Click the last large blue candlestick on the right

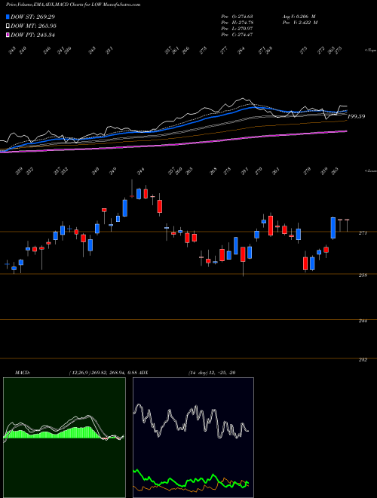coord(333,228)
